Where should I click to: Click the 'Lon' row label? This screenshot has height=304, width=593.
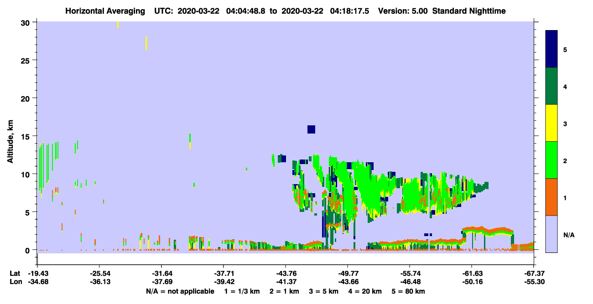(x=15, y=282)
